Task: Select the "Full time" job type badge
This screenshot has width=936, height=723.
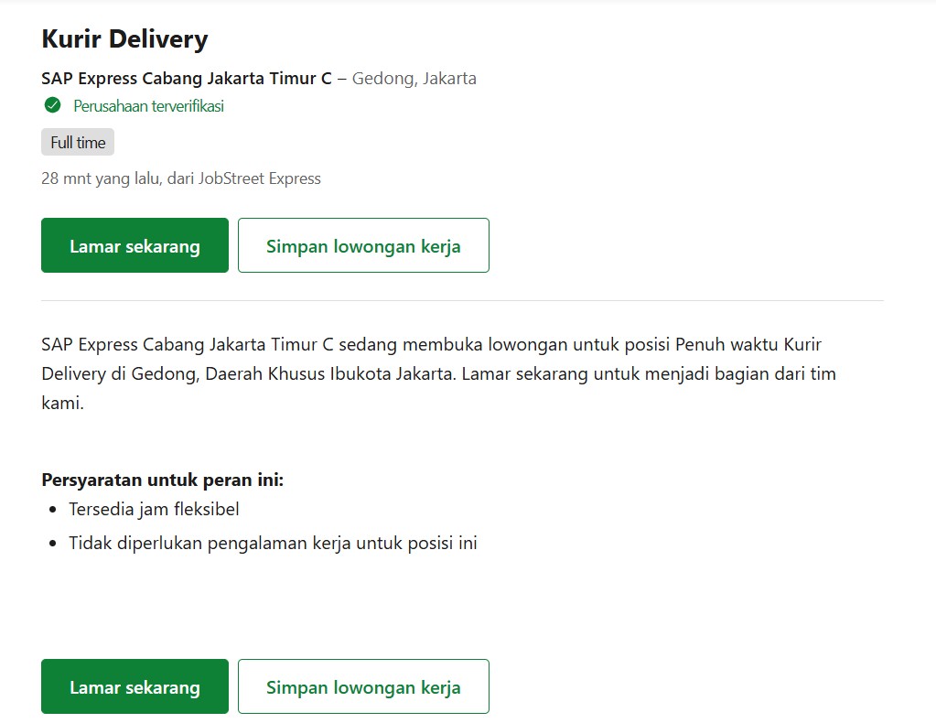Action: click(78, 143)
